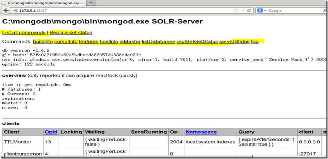
Task: Click the db version v2.4.9 line
Action: (x=26, y=50)
